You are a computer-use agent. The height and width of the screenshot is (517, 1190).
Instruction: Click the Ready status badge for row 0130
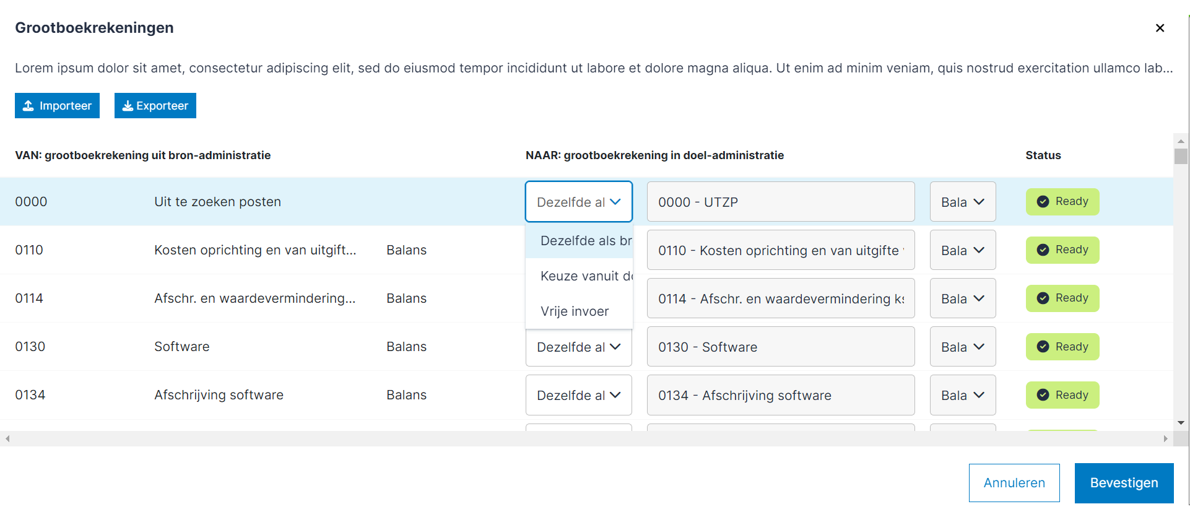pyautogui.click(x=1062, y=347)
